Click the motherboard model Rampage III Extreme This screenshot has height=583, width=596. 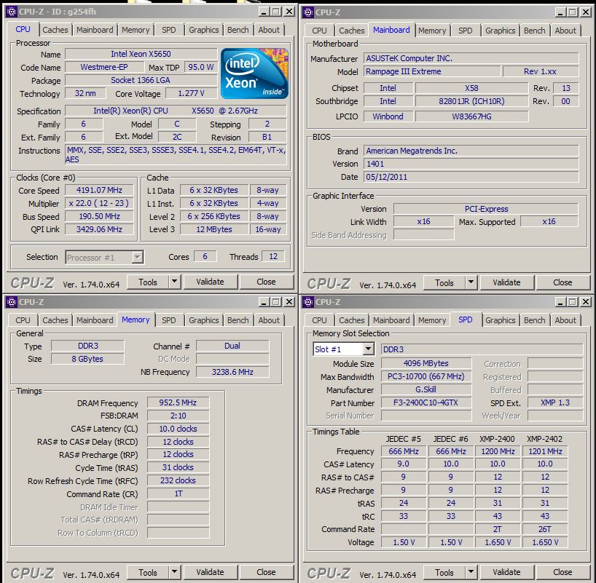click(x=431, y=71)
